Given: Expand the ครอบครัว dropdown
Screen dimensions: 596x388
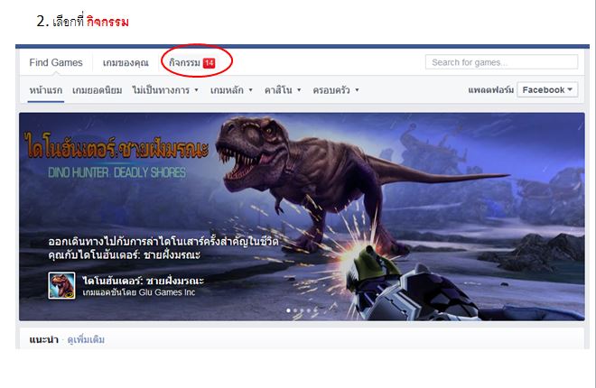Looking at the screenshot, I should 335,90.
